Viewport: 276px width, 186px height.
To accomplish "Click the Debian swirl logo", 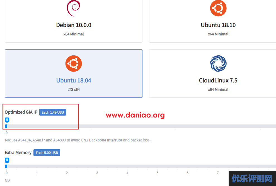I will 74,8.
